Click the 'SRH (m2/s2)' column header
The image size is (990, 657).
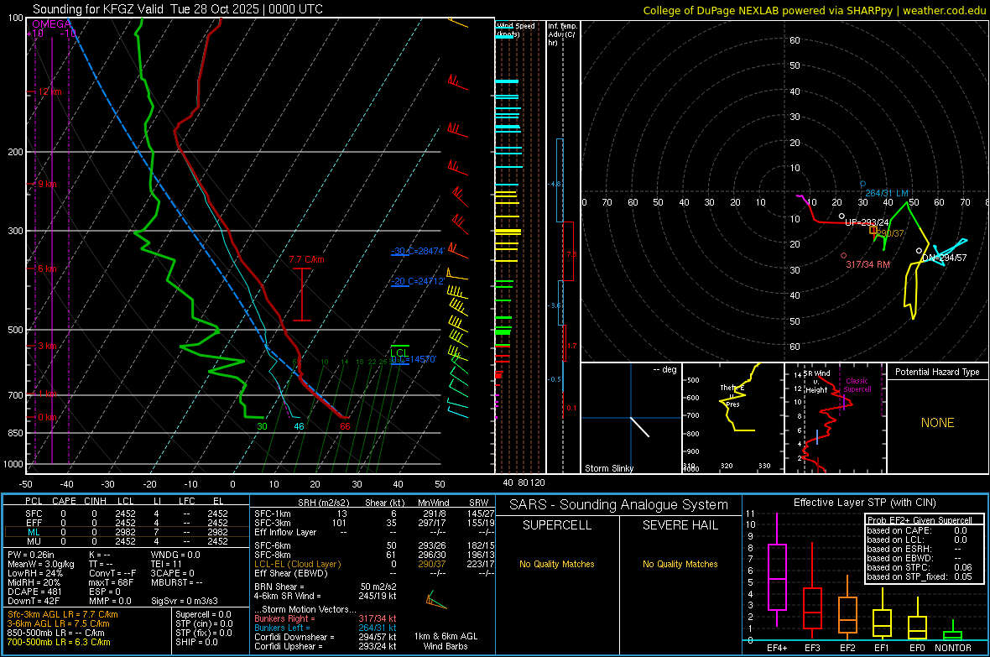point(323,503)
